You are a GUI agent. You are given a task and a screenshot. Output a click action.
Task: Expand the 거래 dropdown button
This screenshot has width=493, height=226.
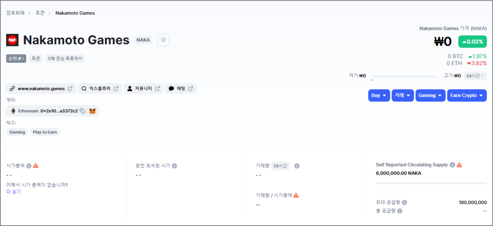(403, 95)
